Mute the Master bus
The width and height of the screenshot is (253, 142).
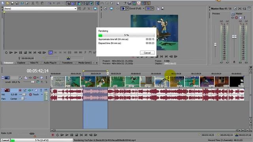(x=240, y=18)
